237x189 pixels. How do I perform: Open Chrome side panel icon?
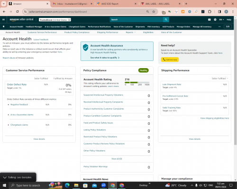pyautogui.click(x=219, y=12)
